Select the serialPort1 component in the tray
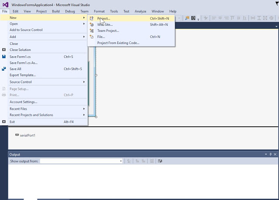279x200 pixels. click(25, 135)
